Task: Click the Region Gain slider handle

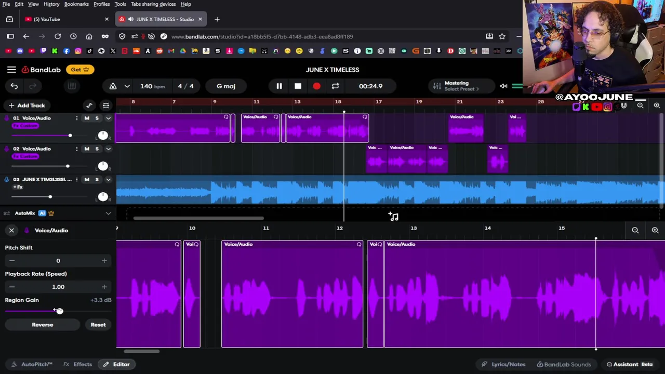Action: tap(59, 311)
